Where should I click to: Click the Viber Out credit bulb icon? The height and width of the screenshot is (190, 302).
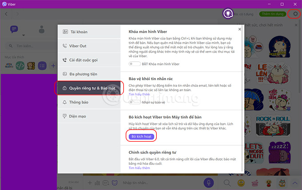coord(228,13)
